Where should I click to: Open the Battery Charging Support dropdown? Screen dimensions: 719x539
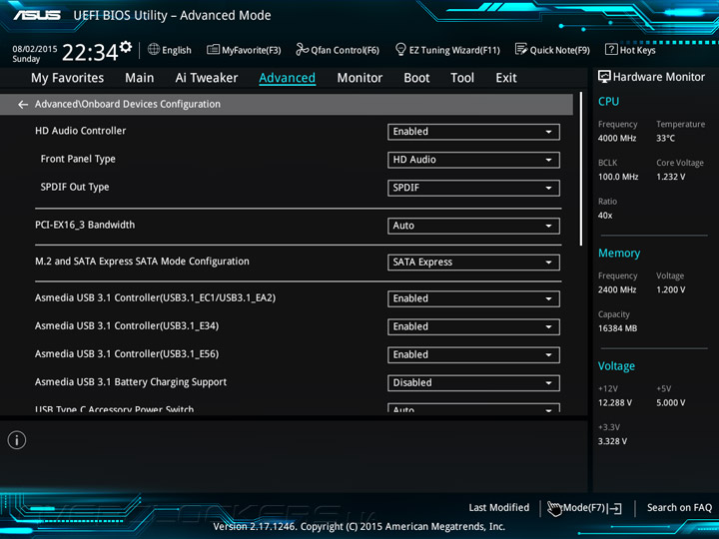pos(473,383)
